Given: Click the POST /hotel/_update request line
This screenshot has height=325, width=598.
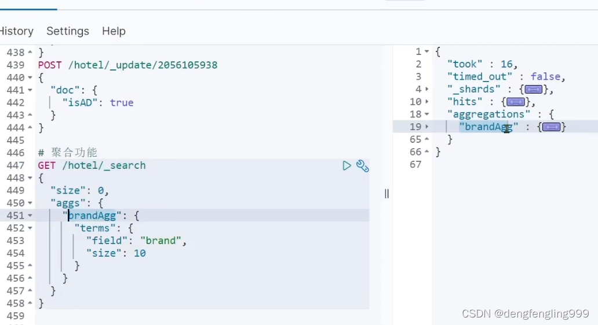Looking at the screenshot, I should (x=127, y=65).
